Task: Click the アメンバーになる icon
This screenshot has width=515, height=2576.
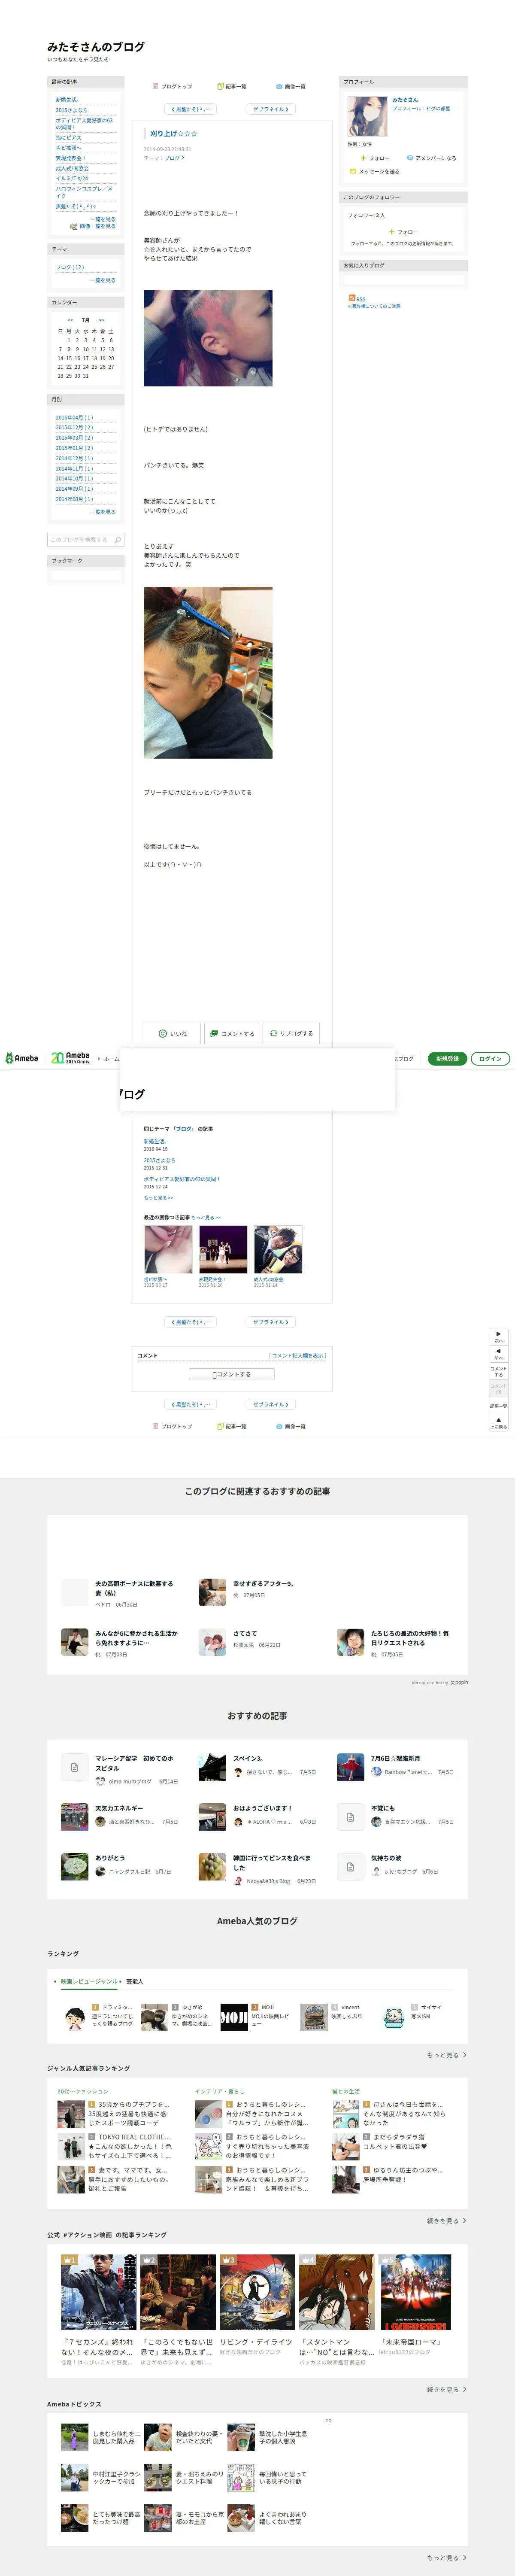Action: click(x=410, y=158)
